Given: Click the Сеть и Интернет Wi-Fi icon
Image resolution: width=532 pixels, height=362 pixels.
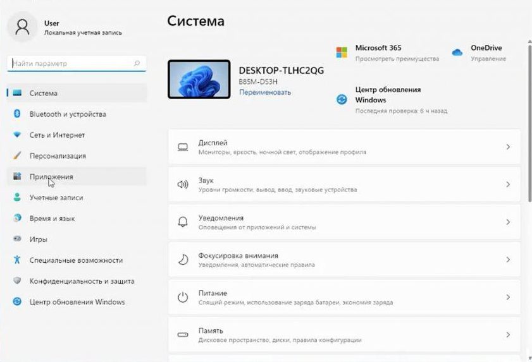Looking at the screenshot, I should [x=17, y=135].
